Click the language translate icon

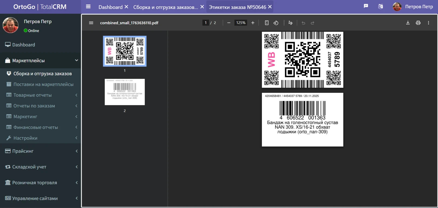point(380,6)
